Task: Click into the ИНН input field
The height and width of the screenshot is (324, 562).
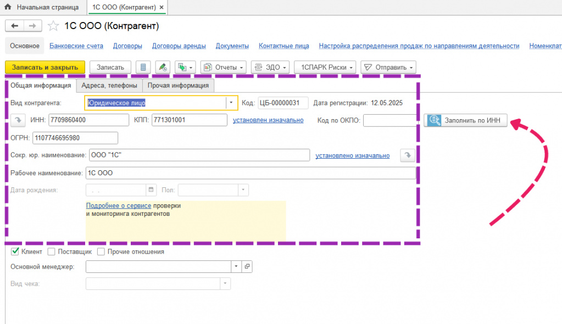Action: (88, 120)
